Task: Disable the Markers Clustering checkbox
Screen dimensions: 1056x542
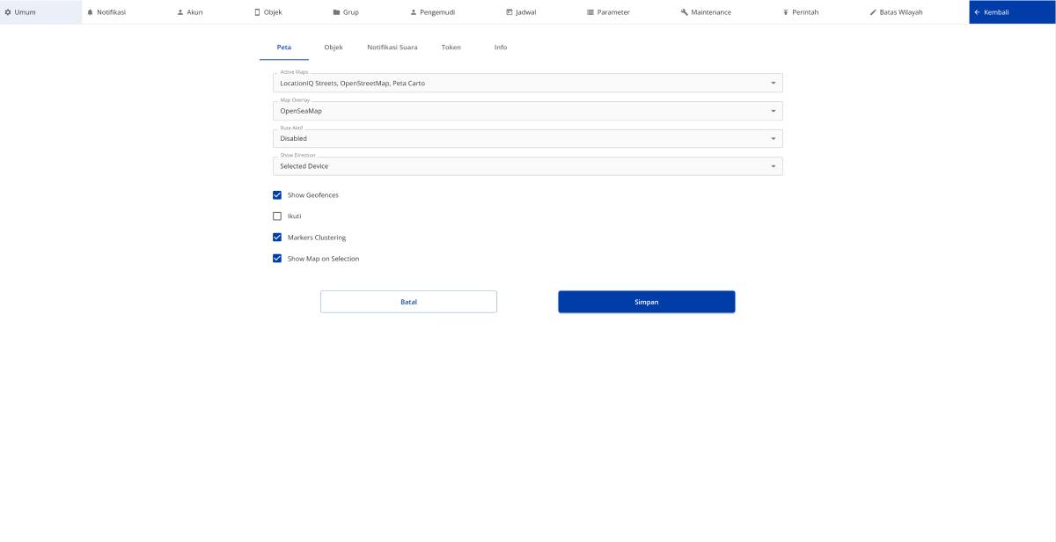Action: [x=277, y=238]
